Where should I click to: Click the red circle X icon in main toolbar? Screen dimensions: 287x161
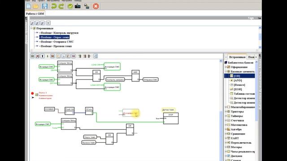click(x=96, y=6)
